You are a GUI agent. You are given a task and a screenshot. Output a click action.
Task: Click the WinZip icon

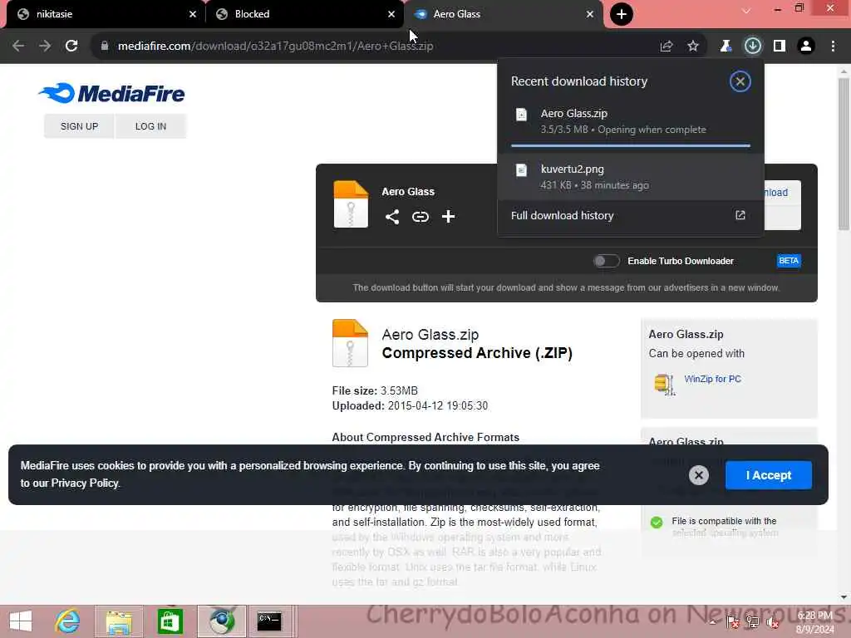[664, 384]
